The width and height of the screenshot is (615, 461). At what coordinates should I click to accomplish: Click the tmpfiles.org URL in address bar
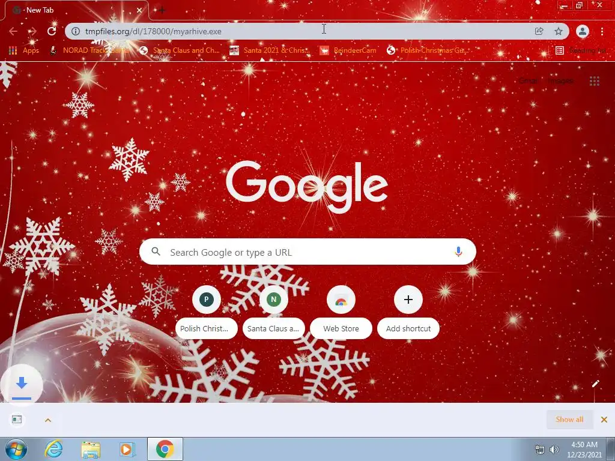(153, 31)
